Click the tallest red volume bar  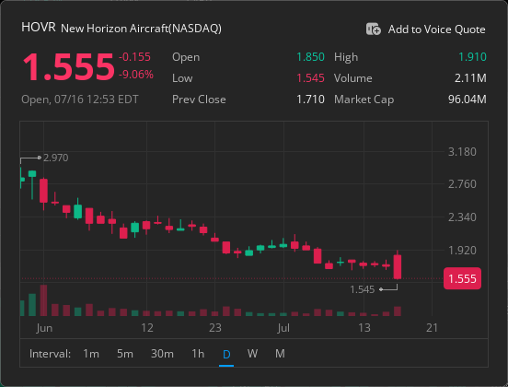pos(43,300)
